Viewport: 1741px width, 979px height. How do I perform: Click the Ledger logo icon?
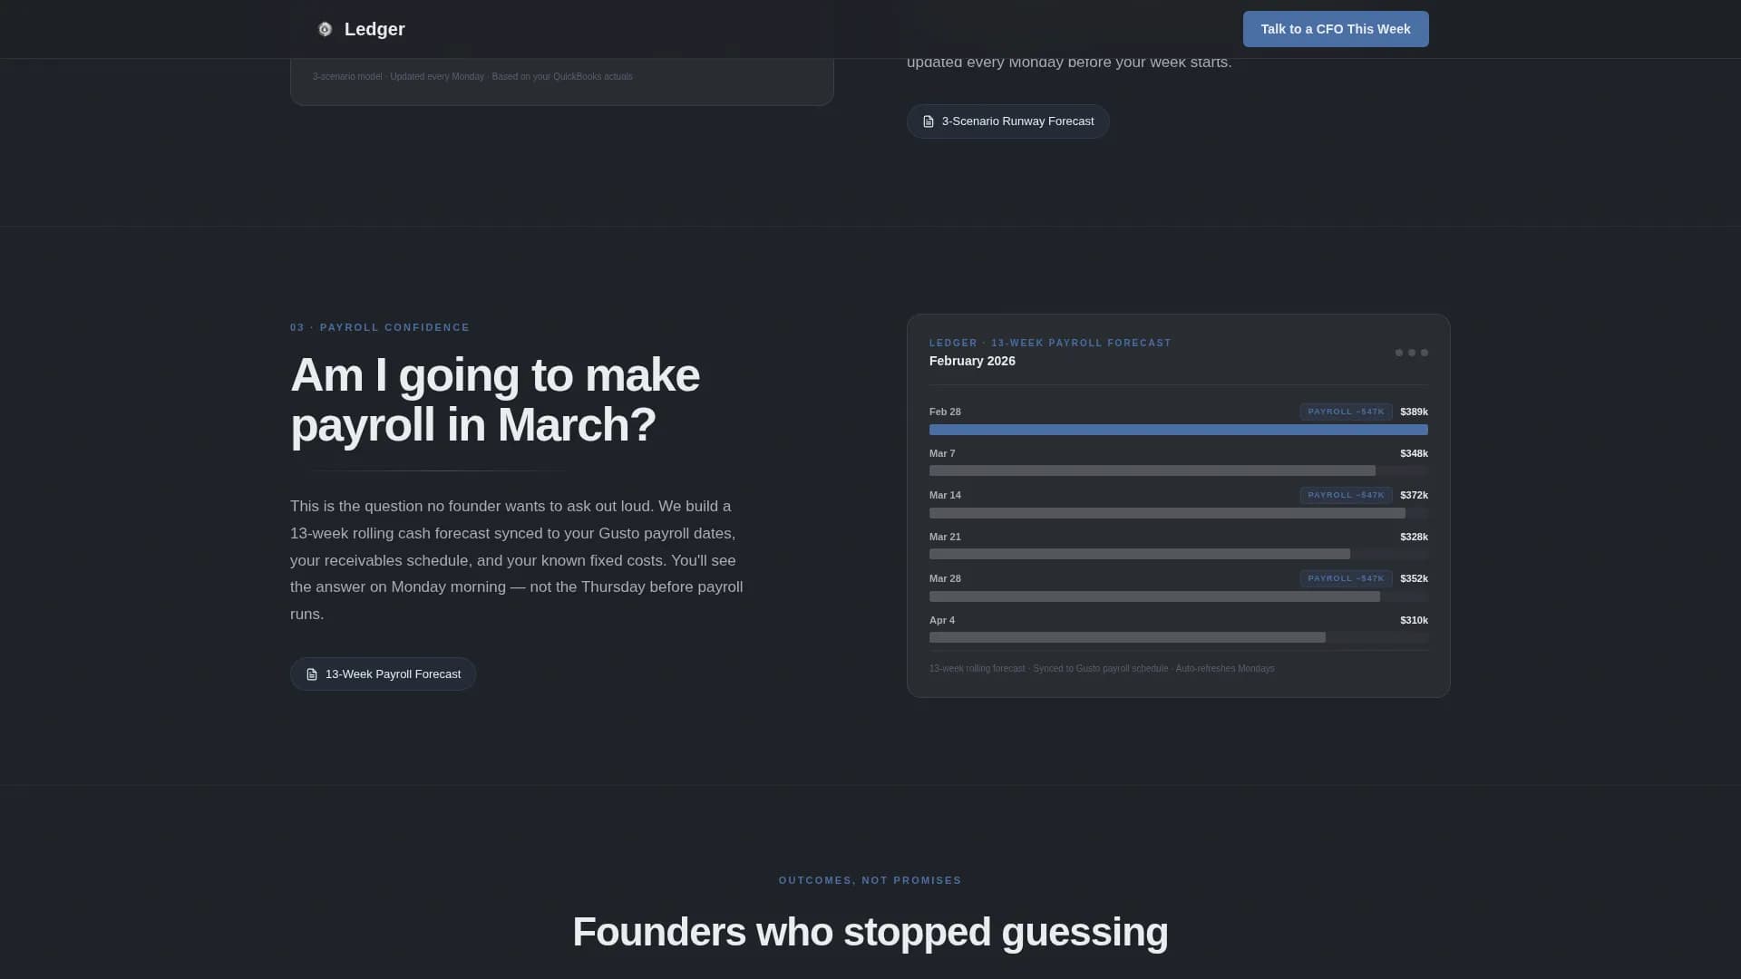pyautogui.click(x=325, y=28)
